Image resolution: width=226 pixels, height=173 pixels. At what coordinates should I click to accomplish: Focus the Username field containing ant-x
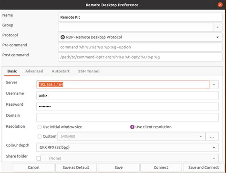127,95
